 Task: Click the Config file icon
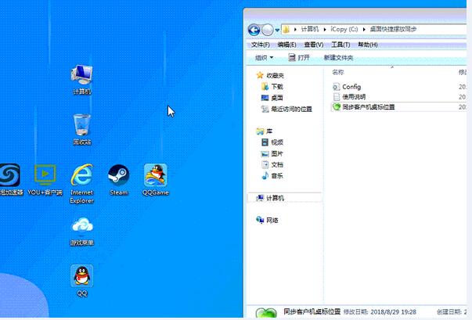[337, 87]
